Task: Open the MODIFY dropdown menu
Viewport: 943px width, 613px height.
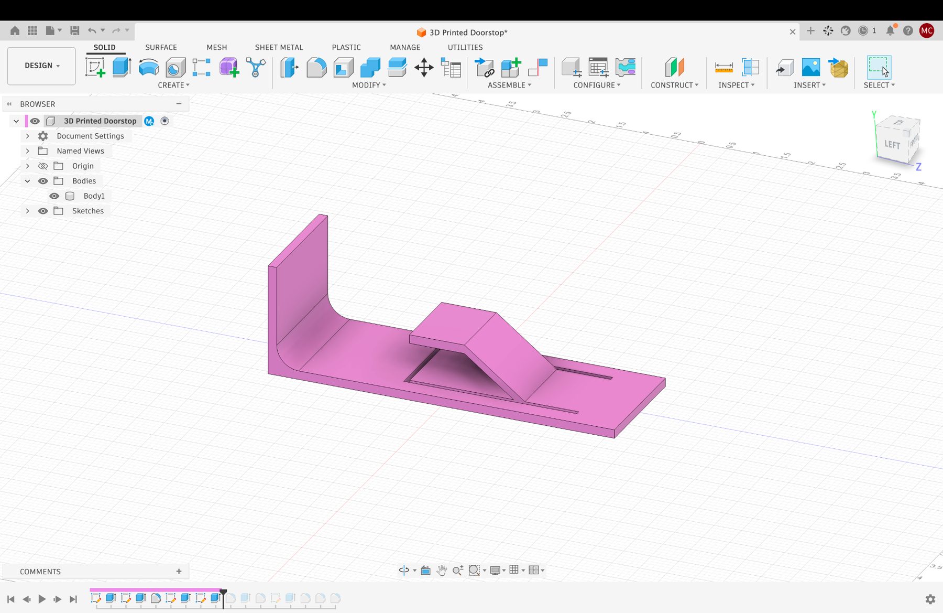Action: tap(369, 85)
